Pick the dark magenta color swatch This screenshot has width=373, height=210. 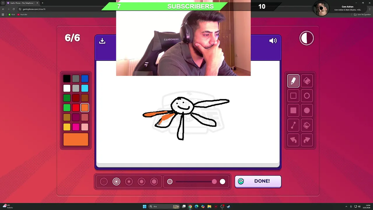point(76,117)
